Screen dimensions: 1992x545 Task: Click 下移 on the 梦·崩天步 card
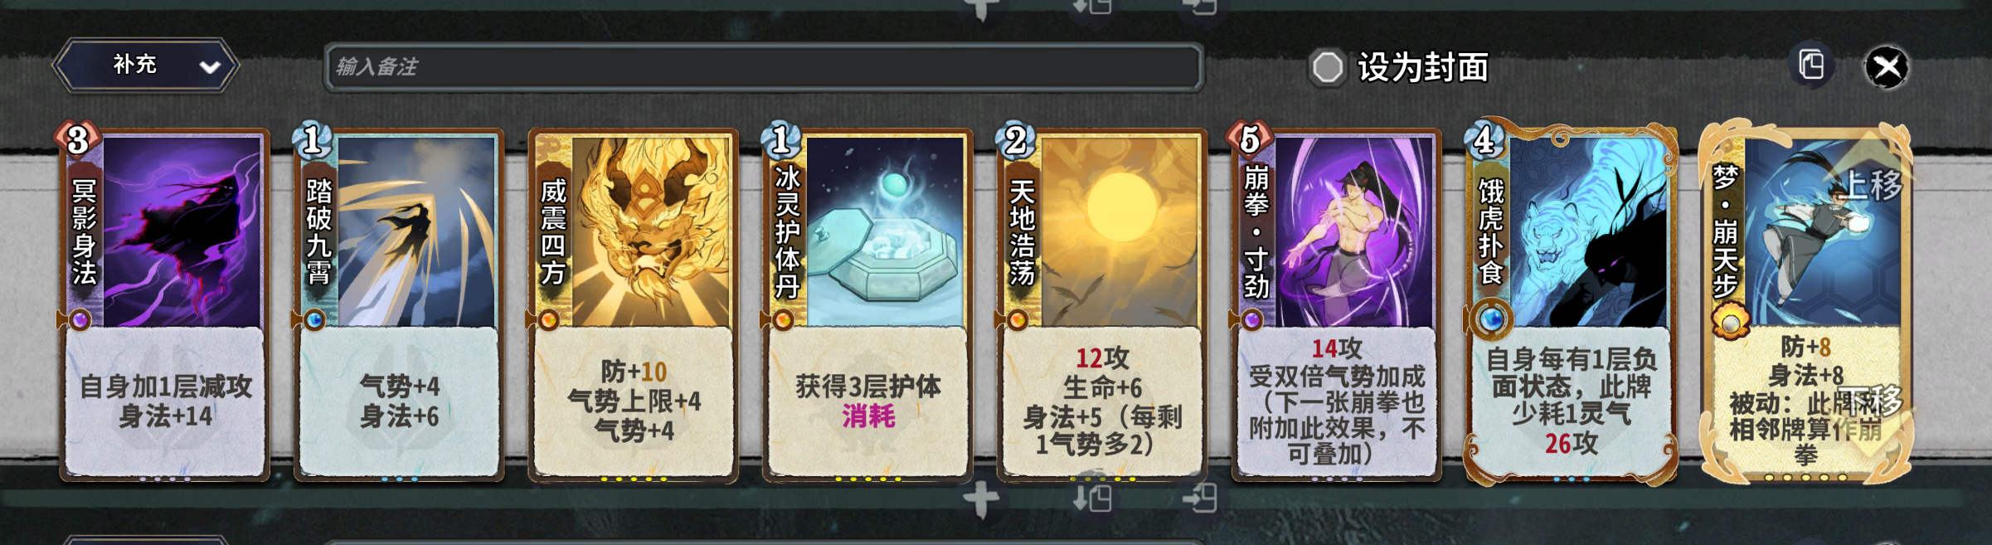1871,401
